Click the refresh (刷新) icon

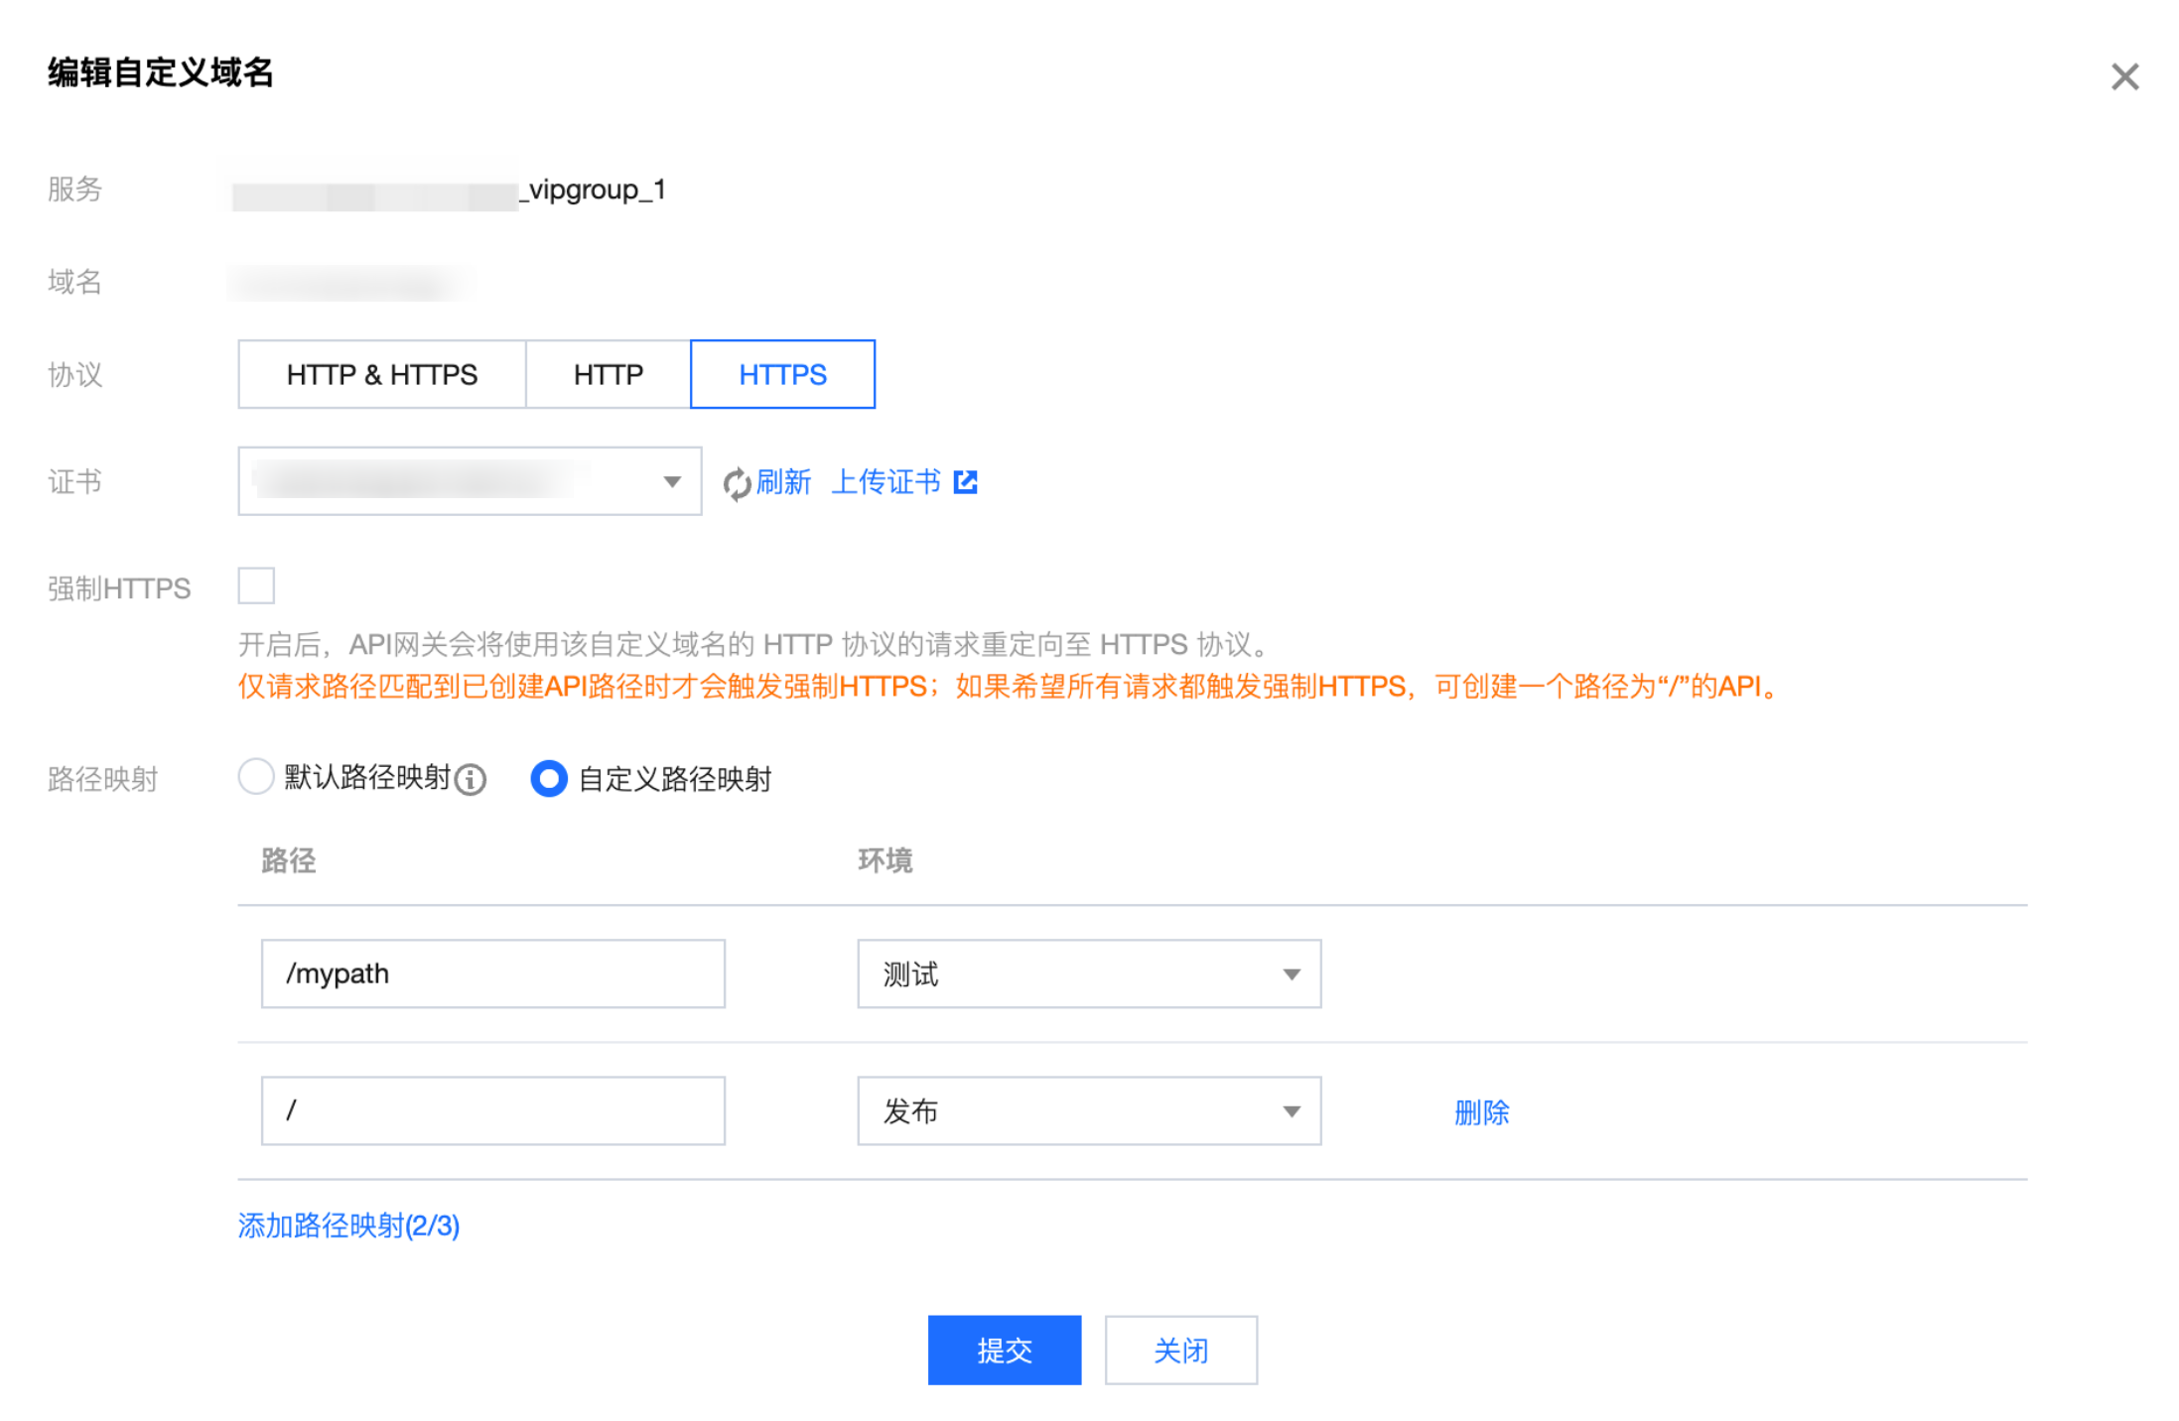click(x=737, y=483)
